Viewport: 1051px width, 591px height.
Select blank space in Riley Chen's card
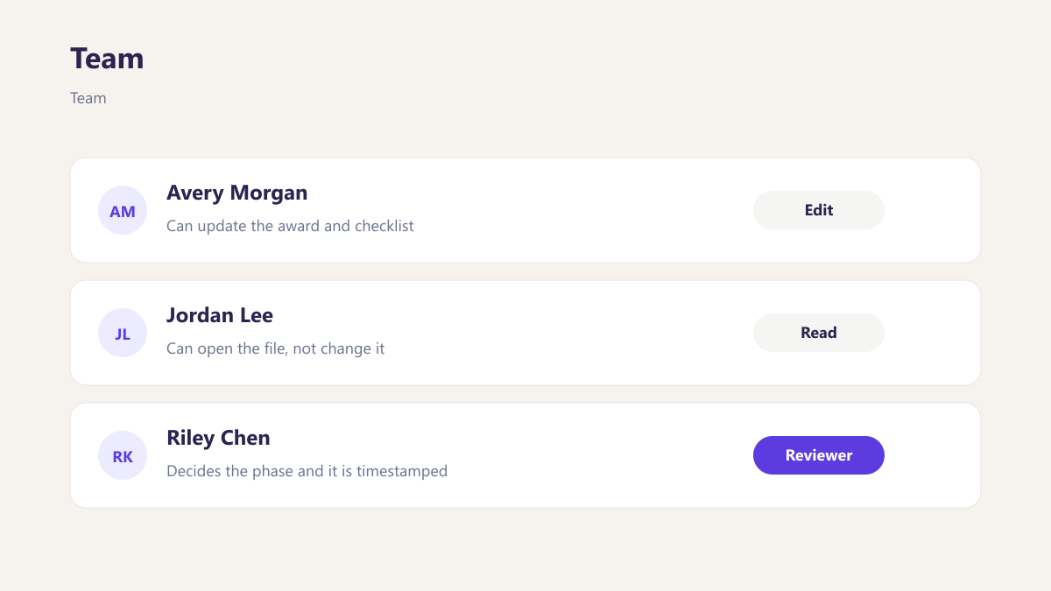tap(604, 455)
